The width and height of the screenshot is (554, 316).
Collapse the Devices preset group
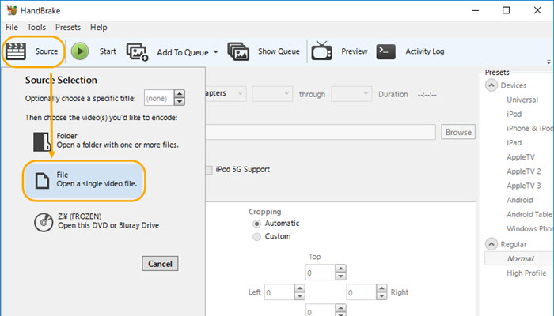491,85
